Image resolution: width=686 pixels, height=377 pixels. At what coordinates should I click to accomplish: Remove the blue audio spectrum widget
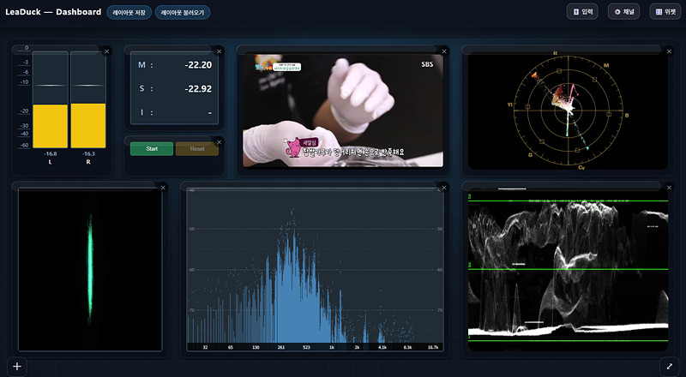click(443, 187)
